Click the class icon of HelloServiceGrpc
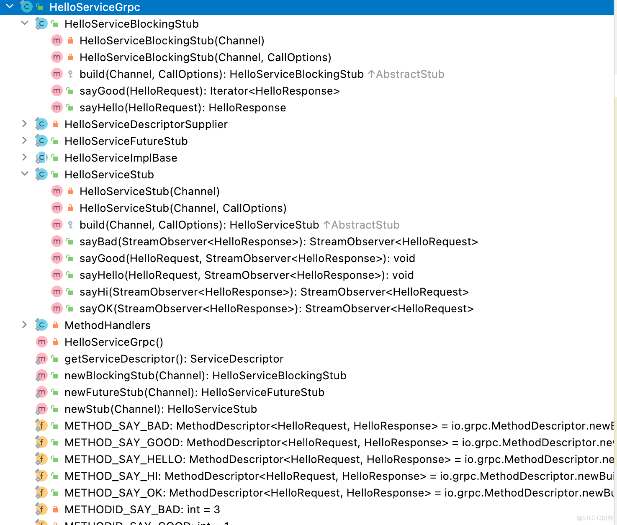This screenshot has width=617, height=525. [26, 7]
